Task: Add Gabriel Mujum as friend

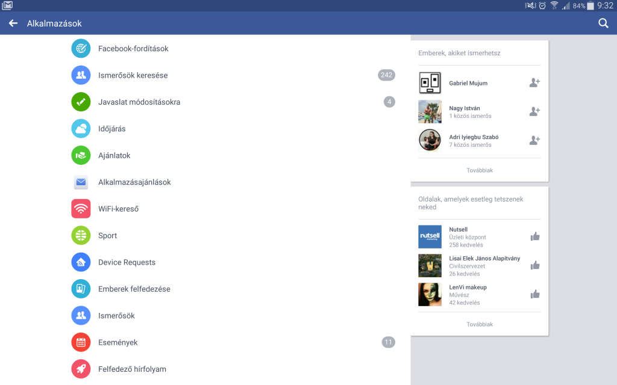Action: coord(534,83)
